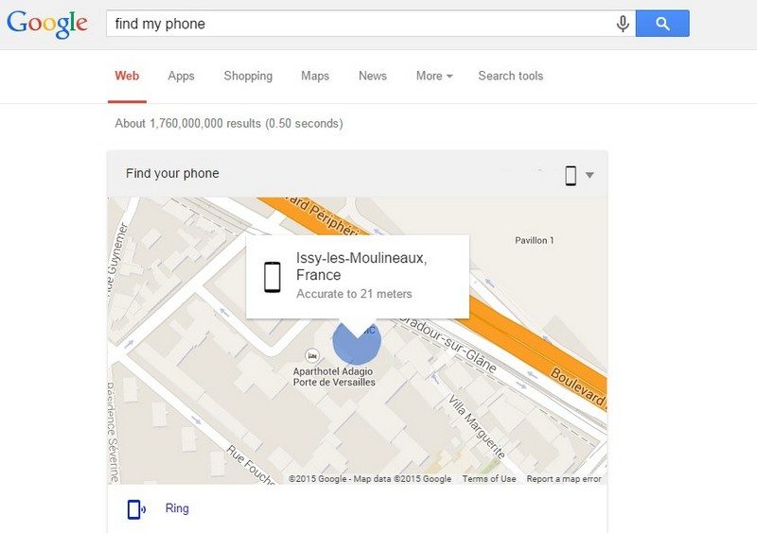Activate voice search microphone
This screenshot has height=533, width=757.
(623, 24)
